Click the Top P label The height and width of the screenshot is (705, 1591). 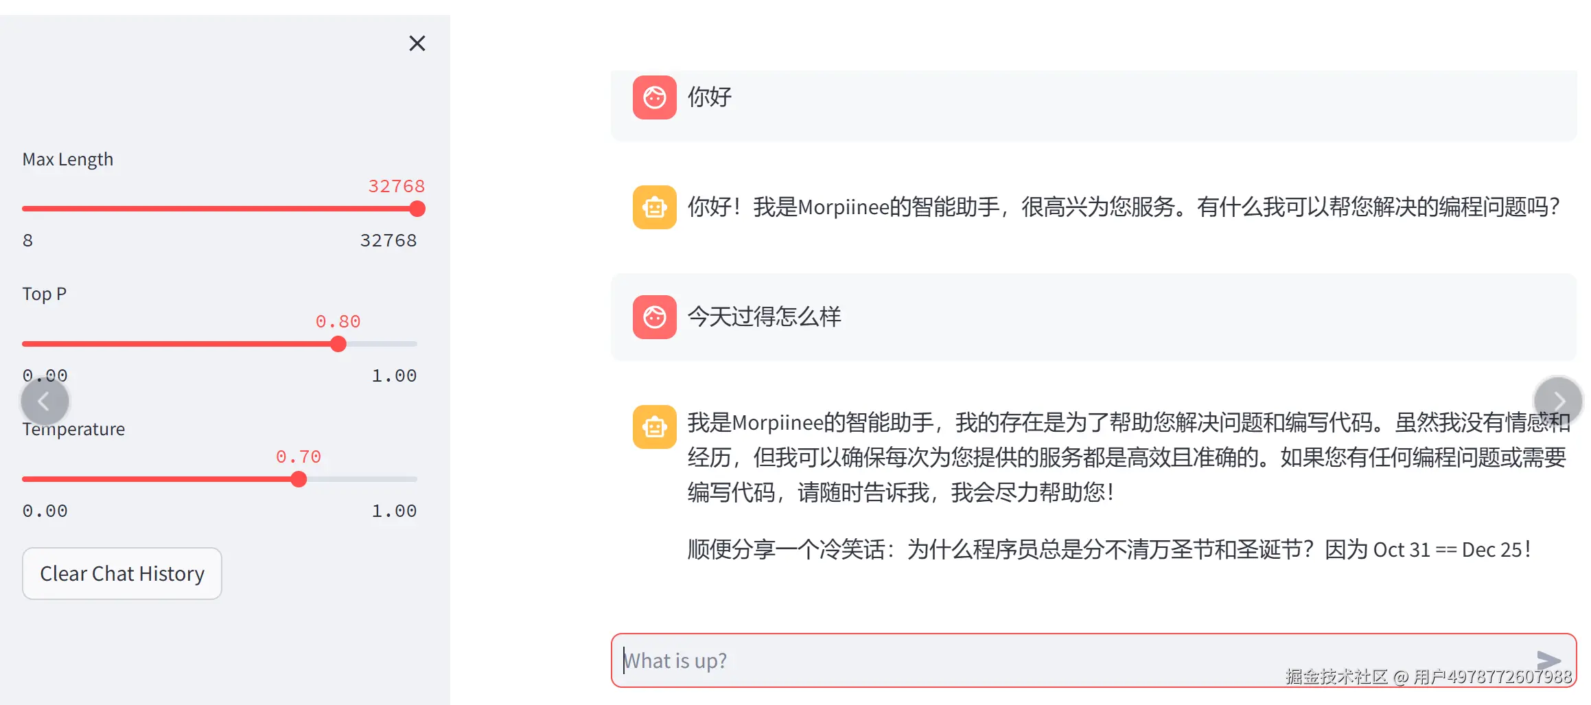45,294
